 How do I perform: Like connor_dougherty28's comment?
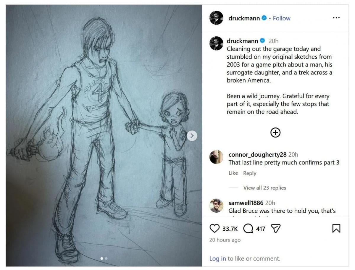[233, 173]
